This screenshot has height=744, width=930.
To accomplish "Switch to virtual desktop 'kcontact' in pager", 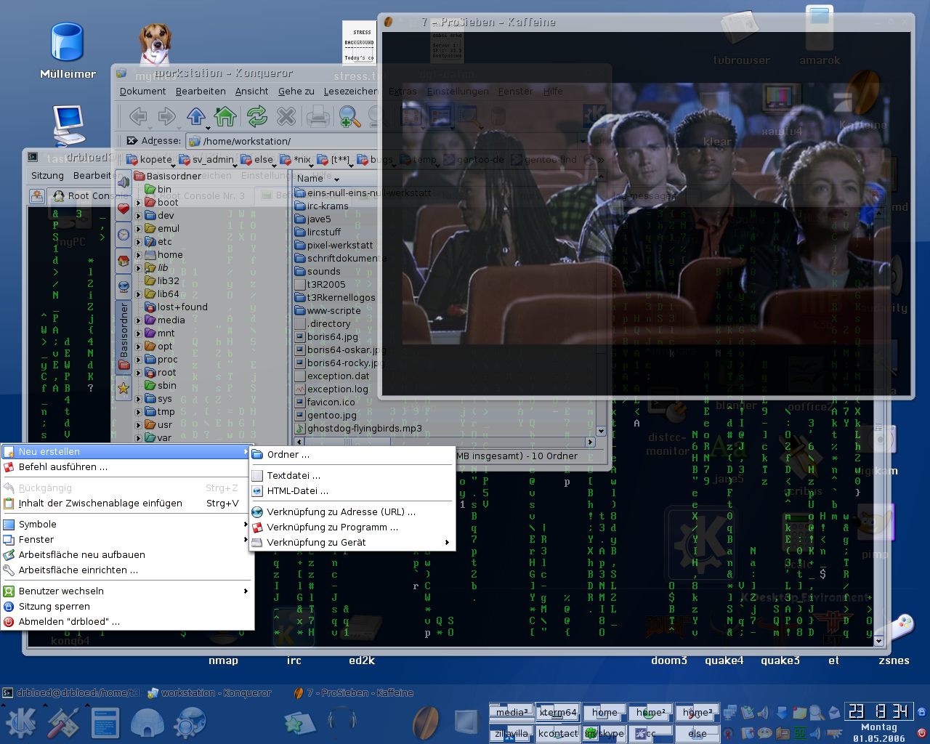I will pos(557,733).
